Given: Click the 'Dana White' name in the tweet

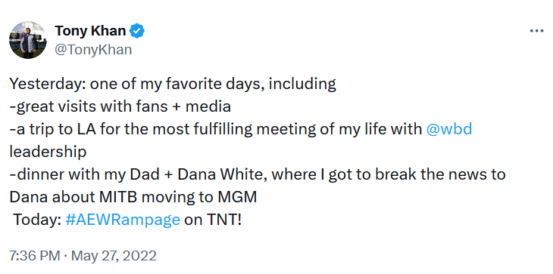Looking at the screenshot, I should [221, 174].
